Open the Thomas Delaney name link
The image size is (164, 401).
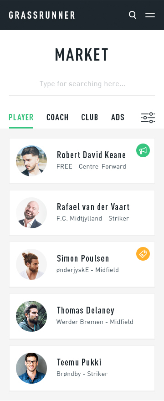pos(86,310)
